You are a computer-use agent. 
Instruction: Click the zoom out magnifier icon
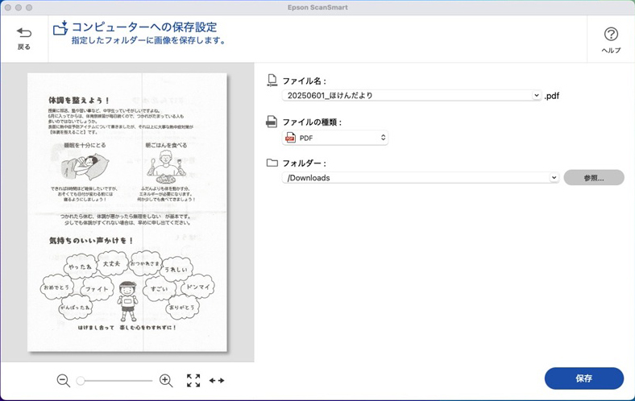[63, 380]
